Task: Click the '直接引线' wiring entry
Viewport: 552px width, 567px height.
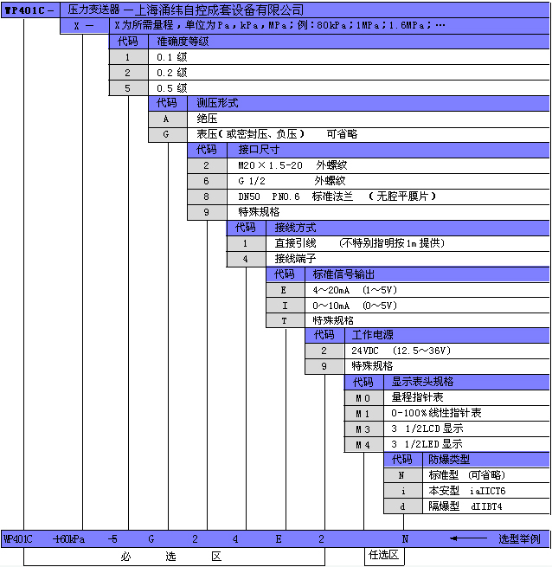Action: (x=295, y=243)
